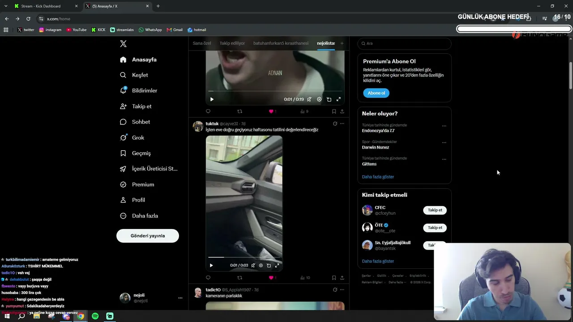573x322 pixels.
Task: Click Grok icon on tuktuk post
Action: tap(335, 123)
